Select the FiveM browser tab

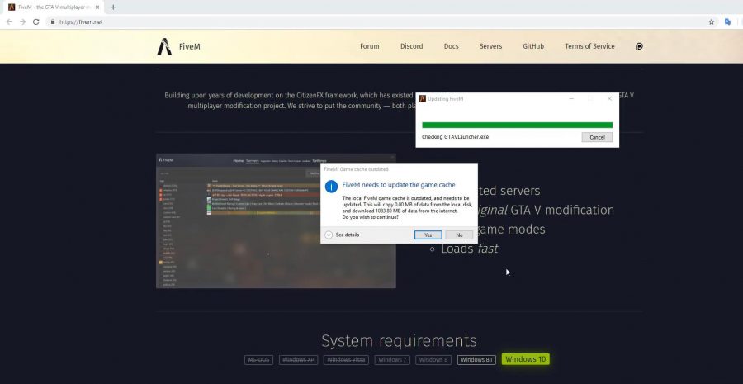pos(50,7)
